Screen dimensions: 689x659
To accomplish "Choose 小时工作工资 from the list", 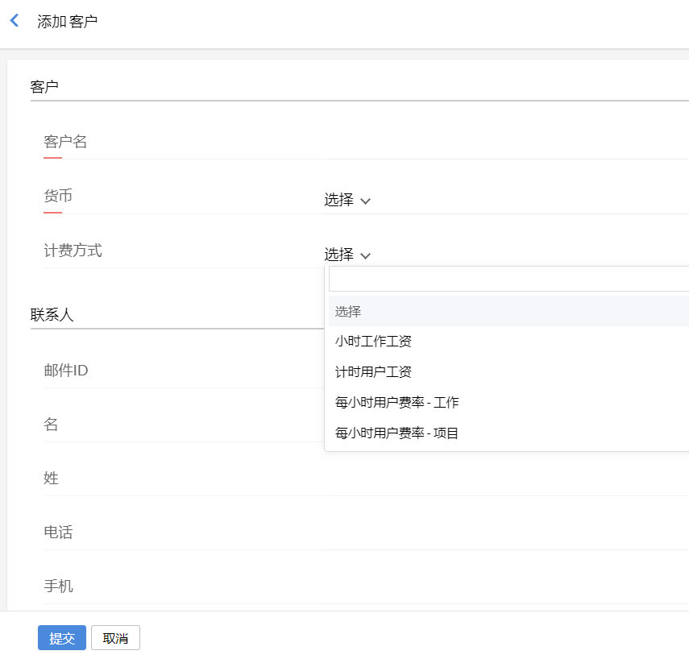I will click(374, 342).
